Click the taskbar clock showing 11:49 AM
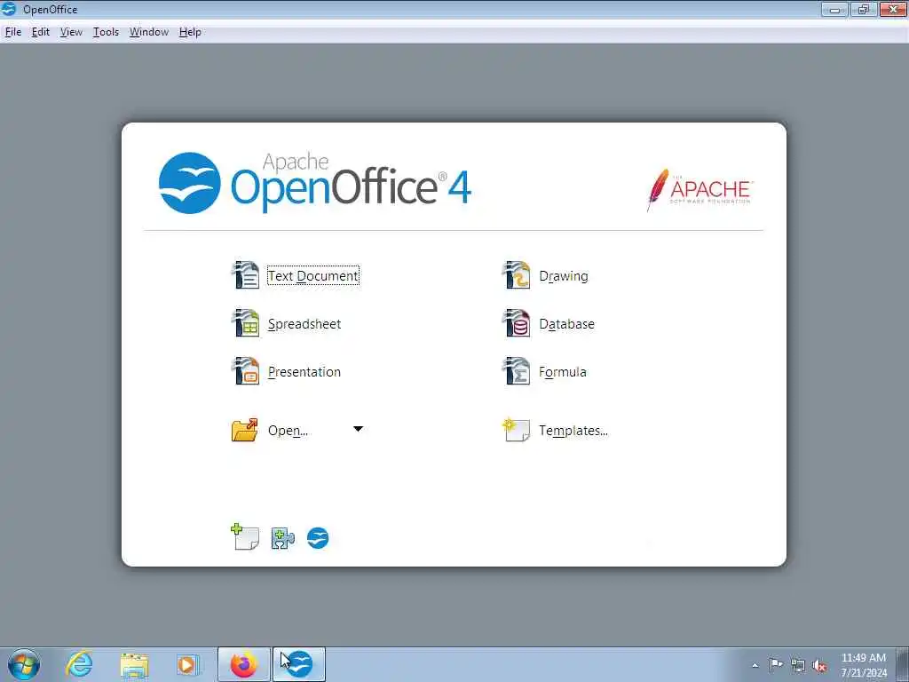Screen dimensions: 909x682 click(x=864, y=665)
